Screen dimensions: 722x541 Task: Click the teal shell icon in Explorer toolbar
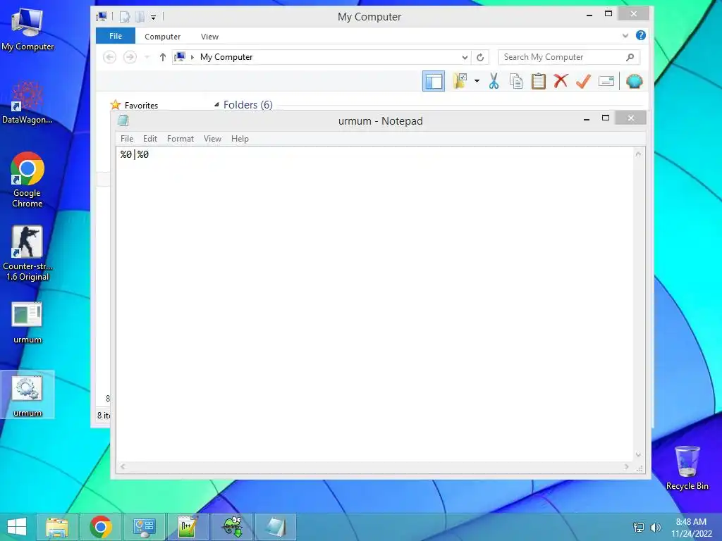click(634, 82)
